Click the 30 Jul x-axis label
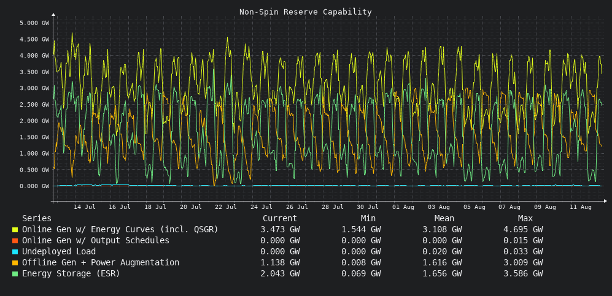This screenshot has height=296, width=612. [x=367, y=207]
